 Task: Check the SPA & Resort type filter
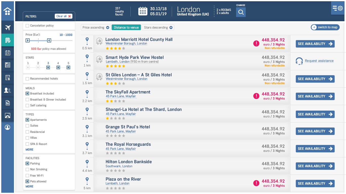(x=27, y=144)
